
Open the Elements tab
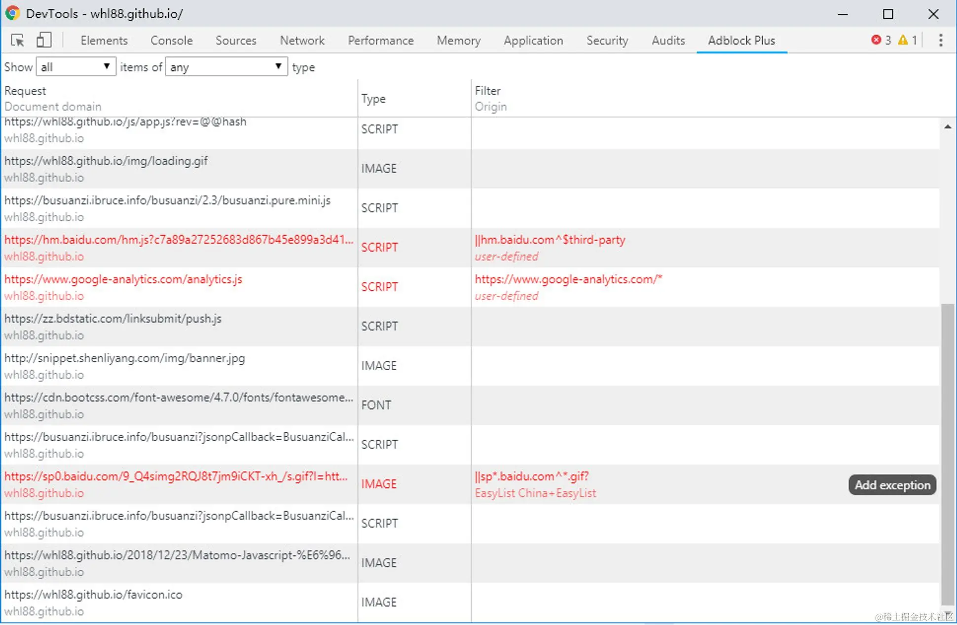[x=104, y=40]
